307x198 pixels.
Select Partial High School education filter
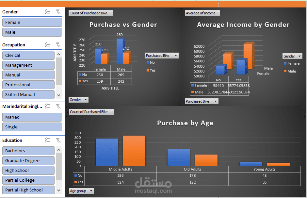[28, 190]
